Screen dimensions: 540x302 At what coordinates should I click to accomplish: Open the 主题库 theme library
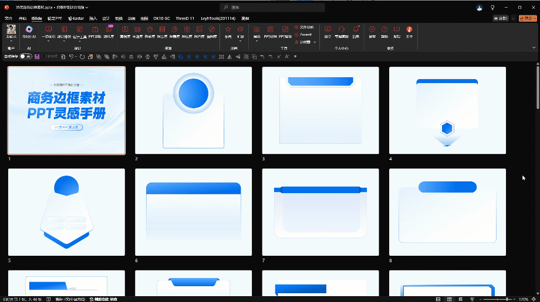137,32
